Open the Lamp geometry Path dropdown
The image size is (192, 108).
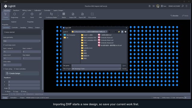coord(22,41)
